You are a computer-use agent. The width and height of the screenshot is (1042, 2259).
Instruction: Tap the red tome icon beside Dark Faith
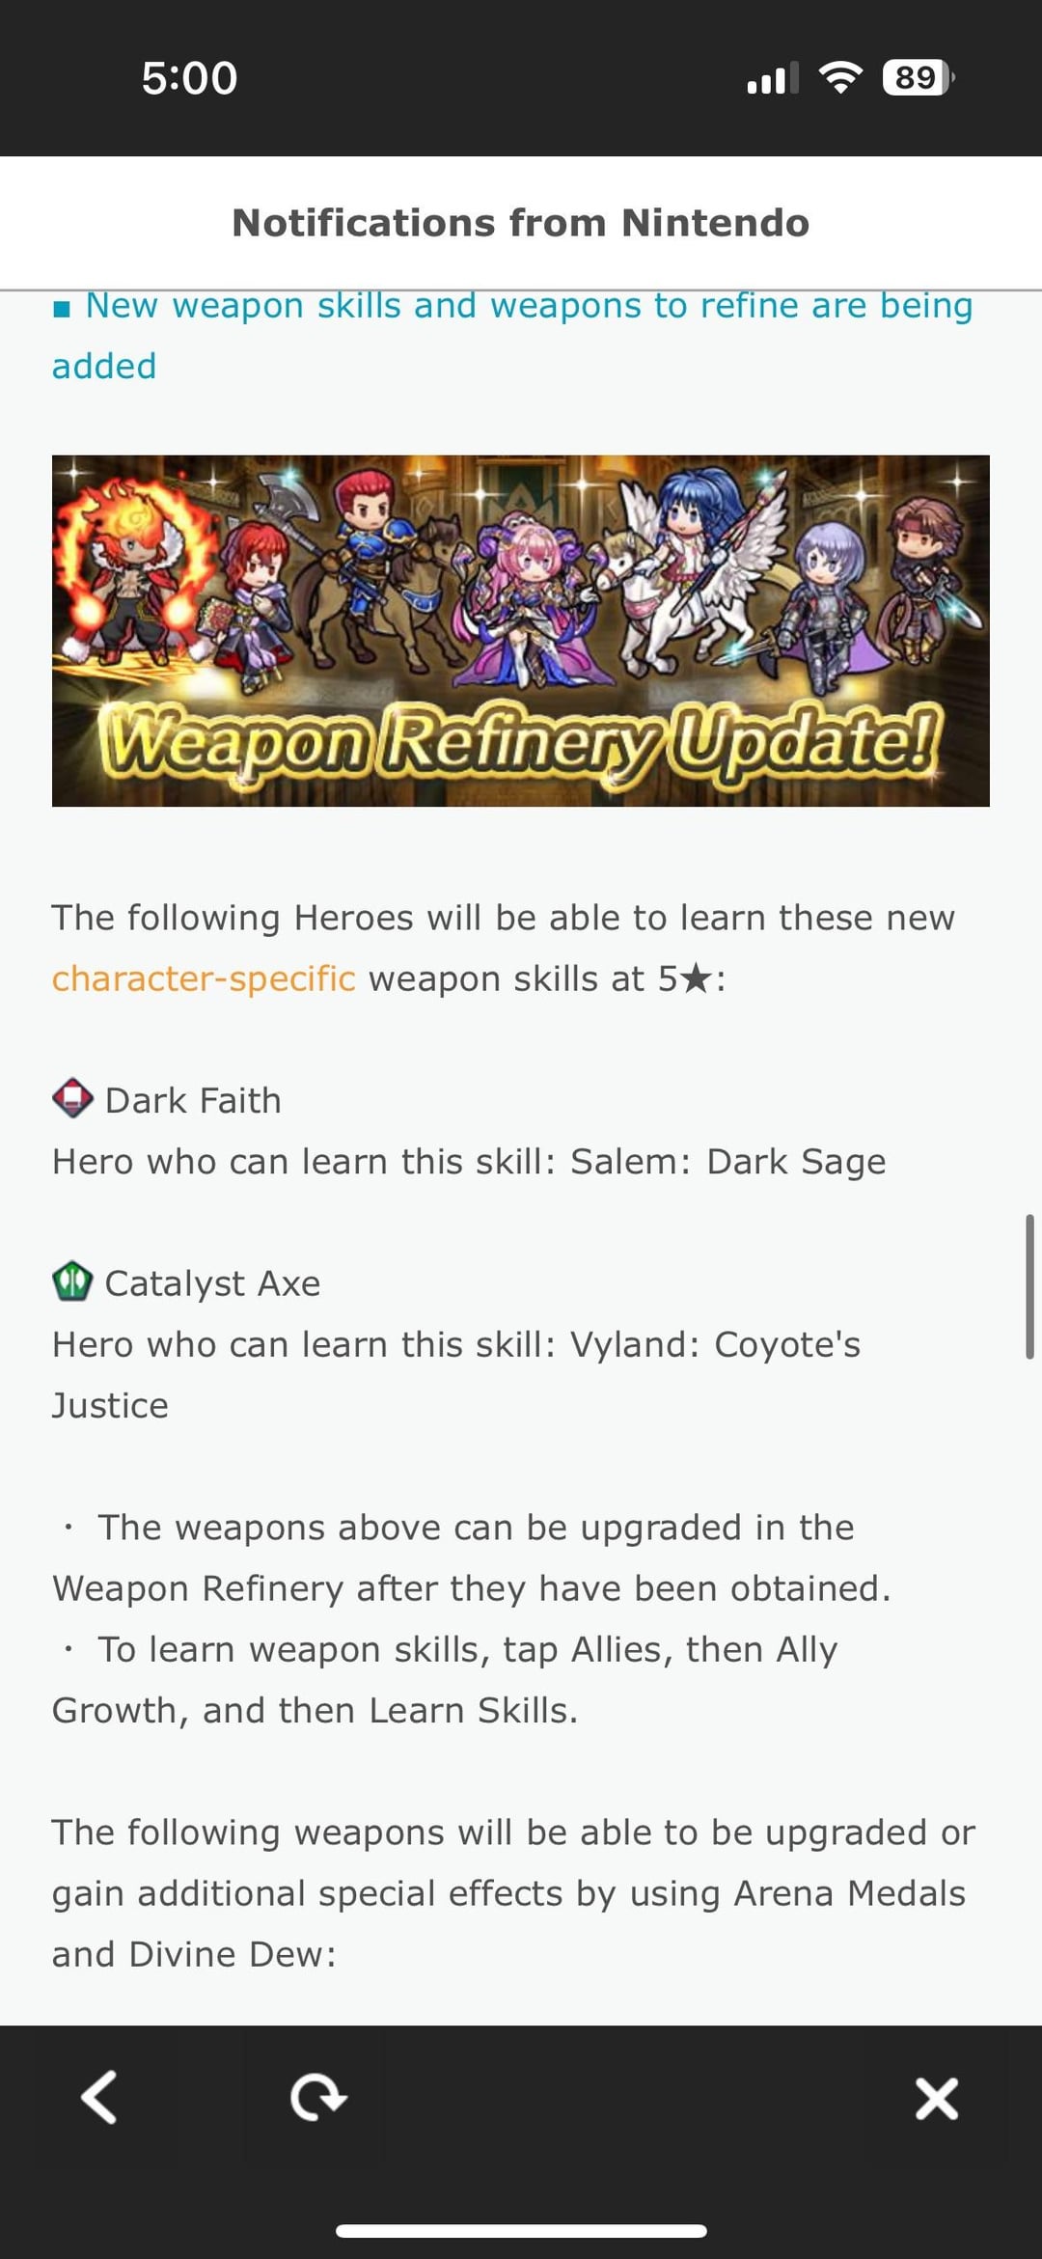(x=72, y=1098)
